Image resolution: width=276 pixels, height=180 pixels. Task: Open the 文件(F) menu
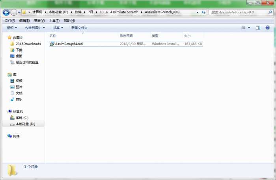coord(10,20)
